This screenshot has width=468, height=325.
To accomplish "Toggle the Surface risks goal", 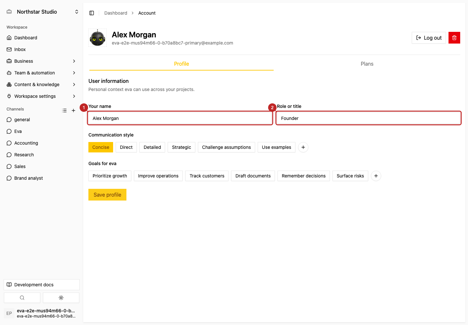I will (x=350, y=176).
